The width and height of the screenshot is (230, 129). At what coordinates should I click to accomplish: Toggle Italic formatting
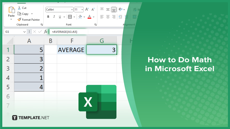(54, 17)
